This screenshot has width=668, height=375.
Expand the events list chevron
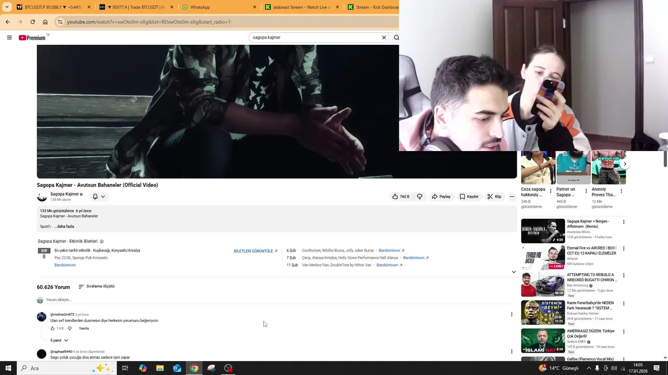coord(514,272)
